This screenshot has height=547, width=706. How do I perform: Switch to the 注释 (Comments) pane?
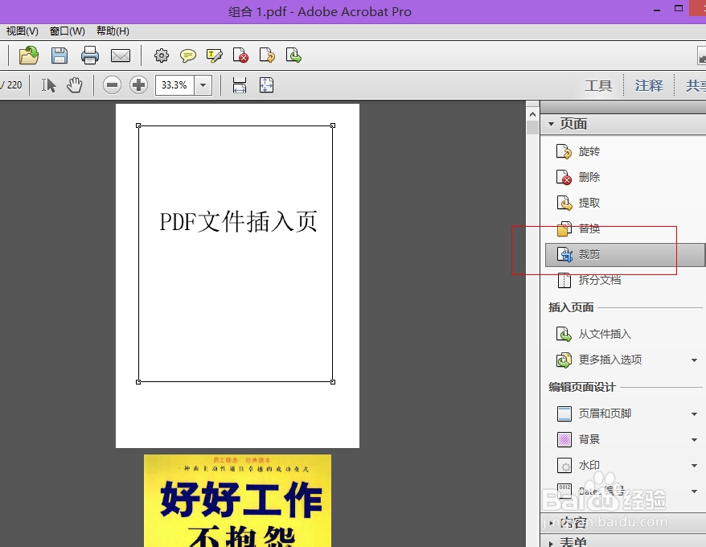click(x=648, y=84)
